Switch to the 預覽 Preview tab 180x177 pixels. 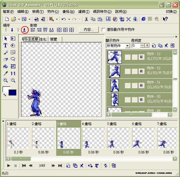click(54, 39)
